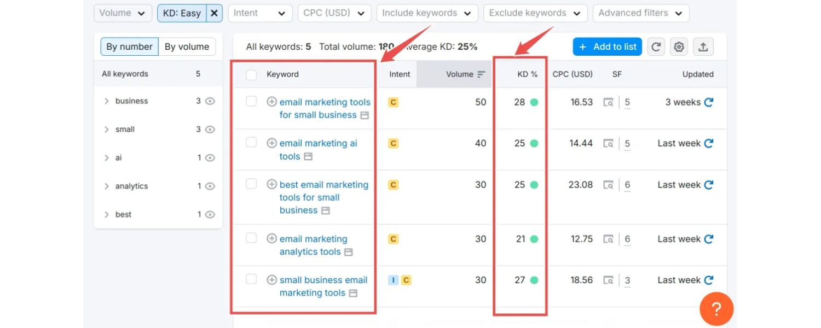
Task: Sort by CPC (USD) column header
Action: [573, 74]
